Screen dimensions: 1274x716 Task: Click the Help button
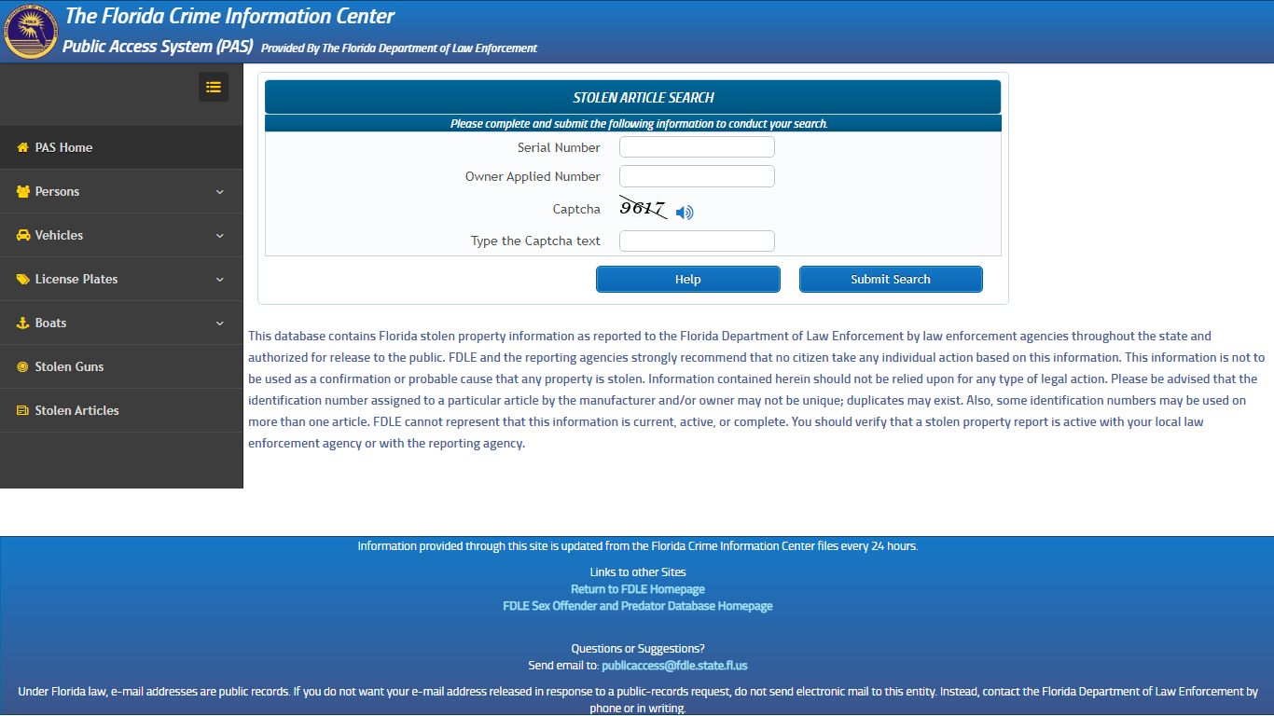tap(688, 279)
